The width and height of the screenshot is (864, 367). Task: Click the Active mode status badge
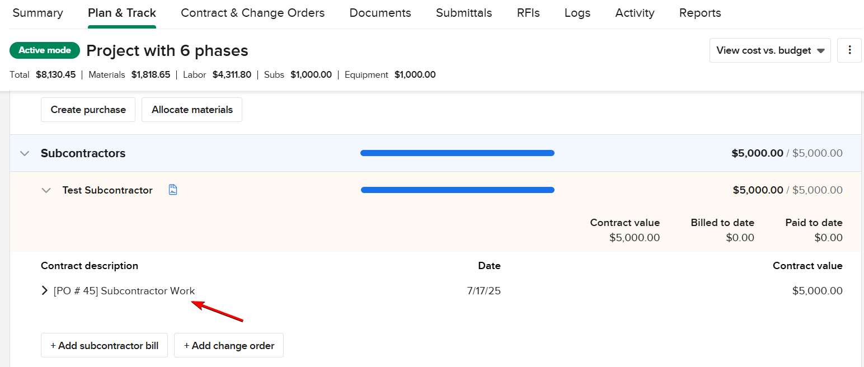coord(45,50)
